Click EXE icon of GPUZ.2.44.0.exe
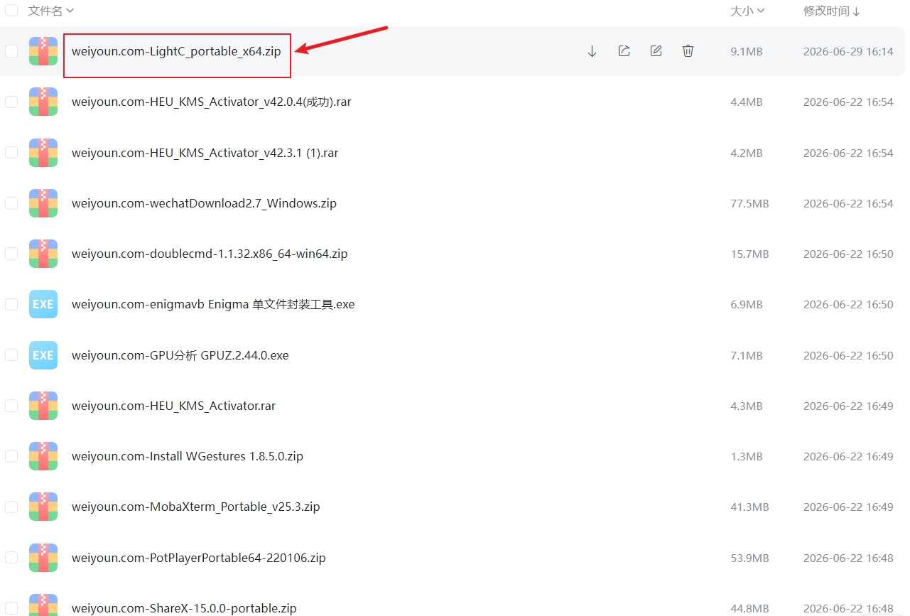 click(x=43, y=355)
